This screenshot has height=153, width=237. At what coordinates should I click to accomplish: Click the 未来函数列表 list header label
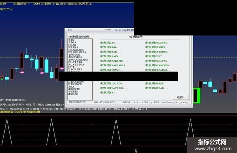(79, 36)
